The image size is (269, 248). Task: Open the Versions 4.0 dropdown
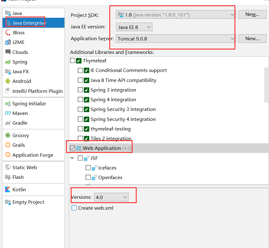coord(111,197)
